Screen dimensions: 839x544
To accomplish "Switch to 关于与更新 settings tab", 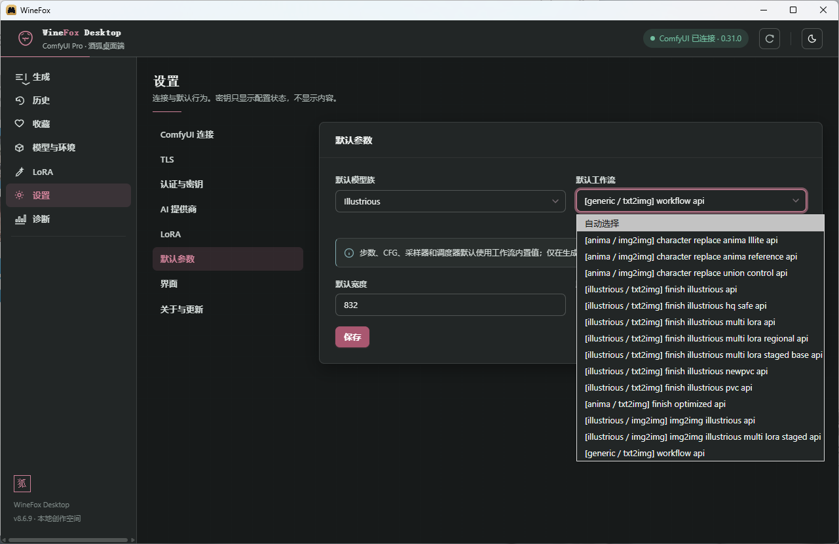I will (228, 309).
